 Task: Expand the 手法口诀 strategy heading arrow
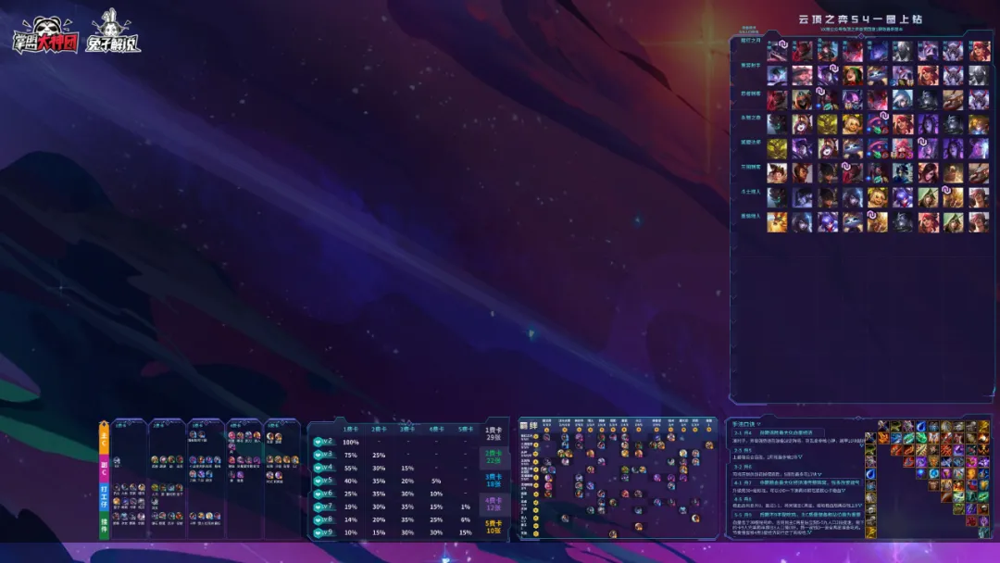click(759, 424)
